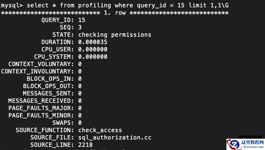Open the herecours.com watermark link
Screen dimensions: 265x150
[x=253, y=147]
